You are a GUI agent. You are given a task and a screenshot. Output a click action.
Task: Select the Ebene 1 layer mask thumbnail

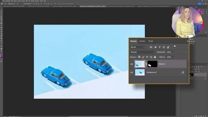[152, 64]
